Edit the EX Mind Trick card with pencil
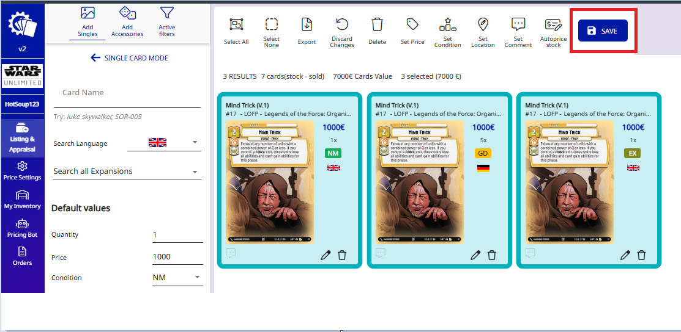The width and height of the screenshot is (681, 332). (625, 255)
